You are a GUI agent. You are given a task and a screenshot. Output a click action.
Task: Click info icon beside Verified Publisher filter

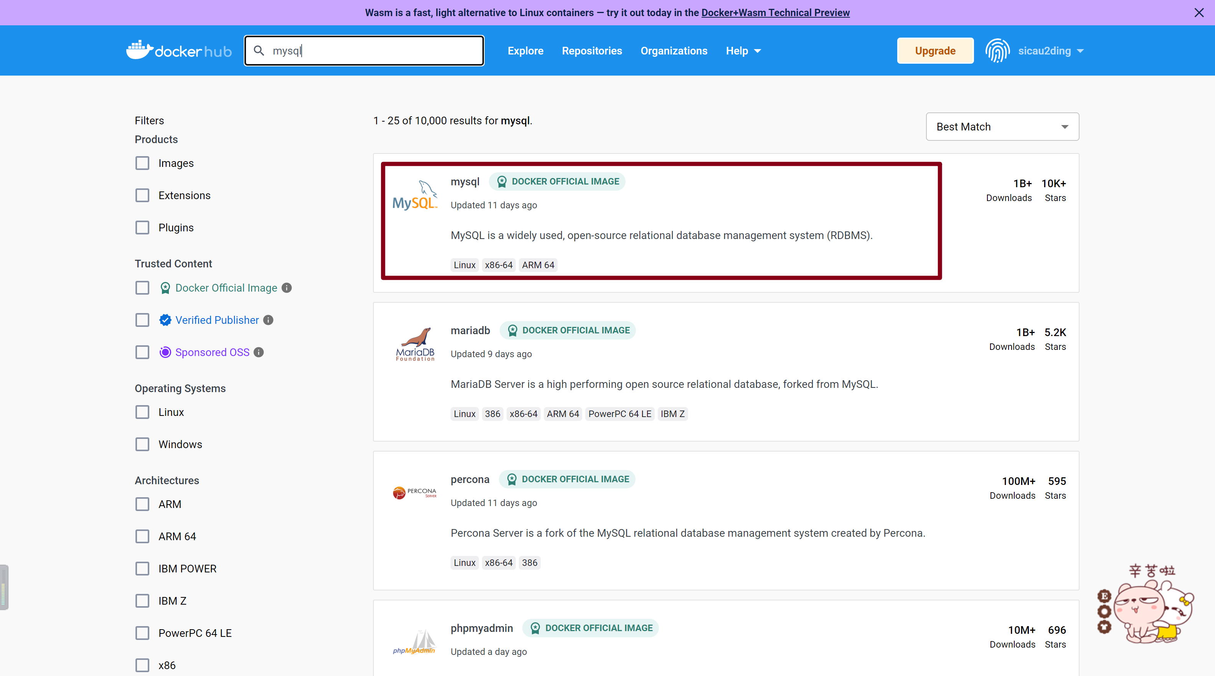click(x=268, y=320)
